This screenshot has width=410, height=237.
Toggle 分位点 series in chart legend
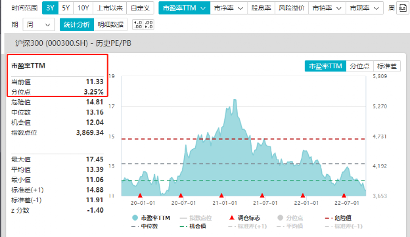290,218
